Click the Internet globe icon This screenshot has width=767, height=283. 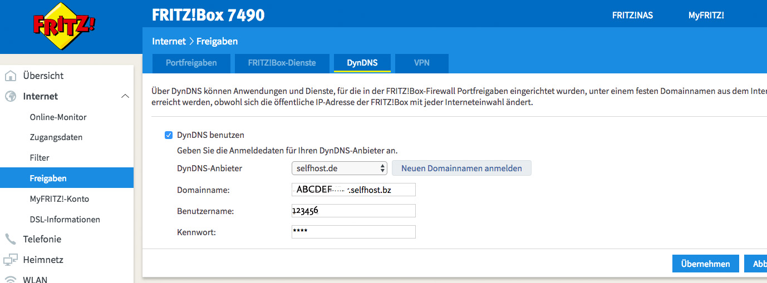click(11, 96)
